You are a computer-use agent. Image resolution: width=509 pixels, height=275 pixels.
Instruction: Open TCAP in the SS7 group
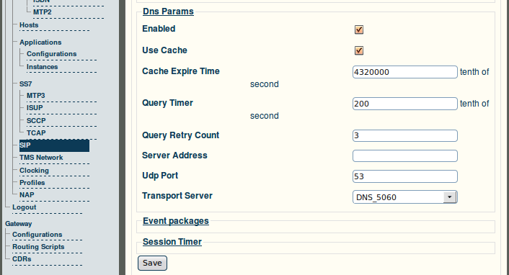point(36,133)
